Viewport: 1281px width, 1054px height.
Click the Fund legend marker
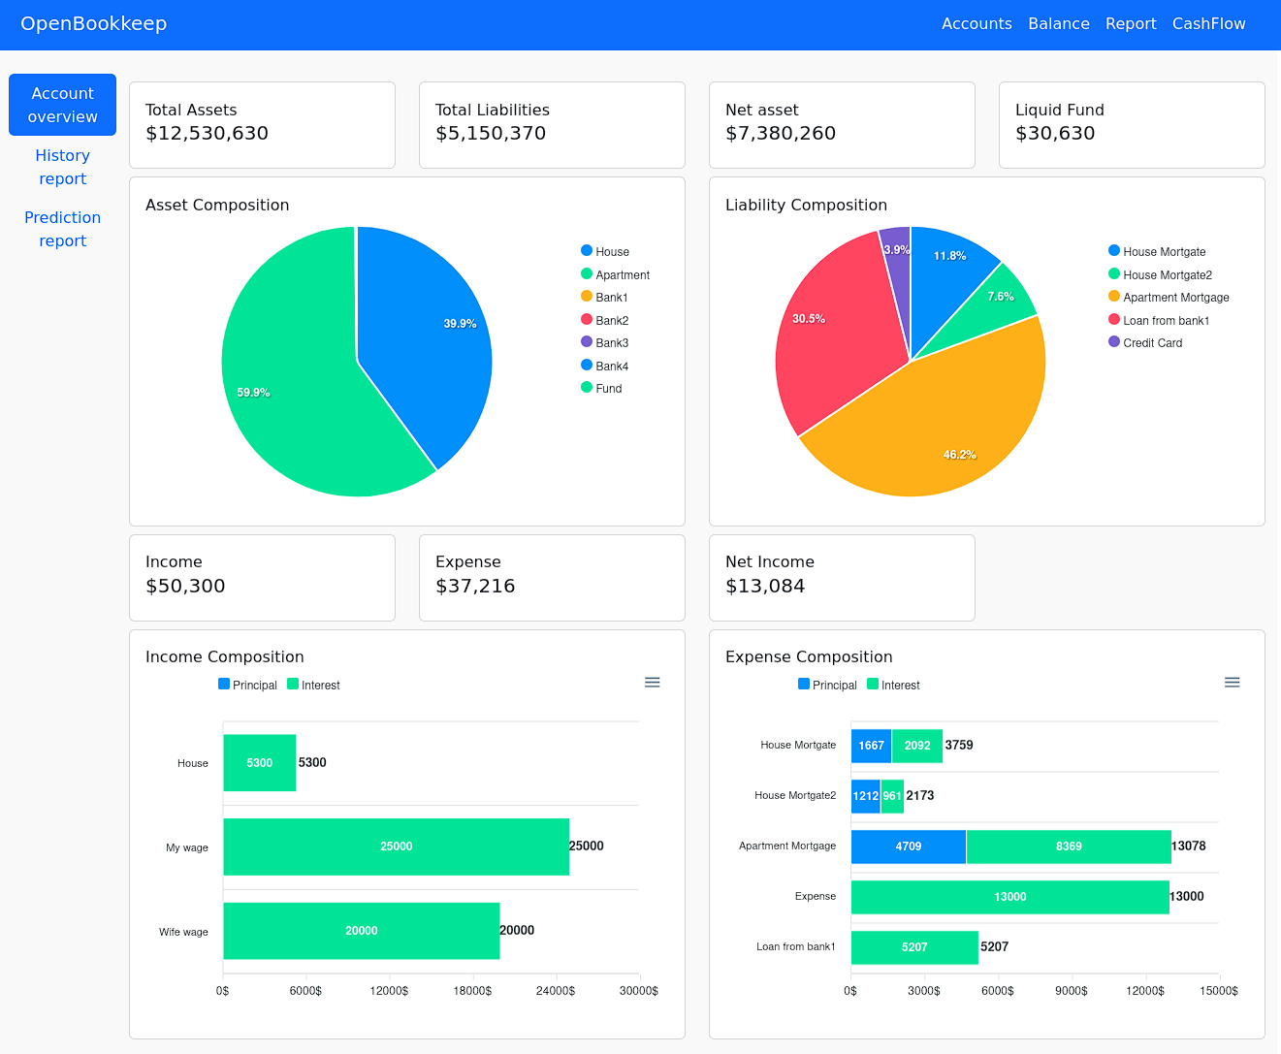pos(587,388)
